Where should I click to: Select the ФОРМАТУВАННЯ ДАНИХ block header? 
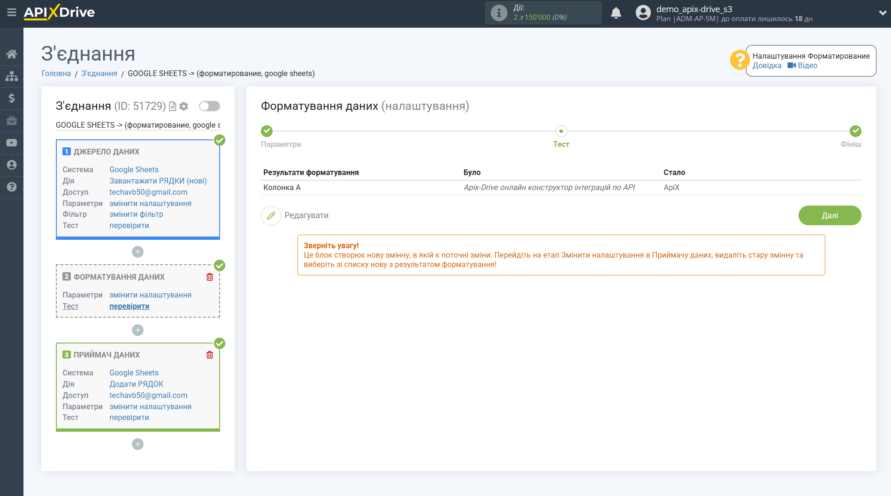(119, 277)
